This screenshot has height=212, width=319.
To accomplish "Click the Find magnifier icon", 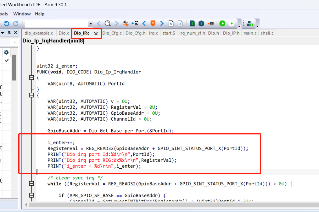I will pos(108,24).
